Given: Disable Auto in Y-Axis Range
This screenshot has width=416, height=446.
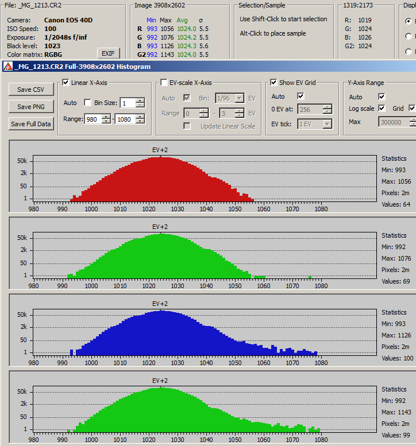Looking at the screenshot, I should pos(382,97).
